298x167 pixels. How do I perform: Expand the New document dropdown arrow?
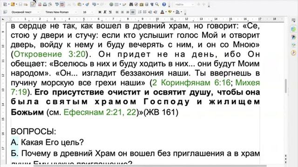[x=9, y=4]
